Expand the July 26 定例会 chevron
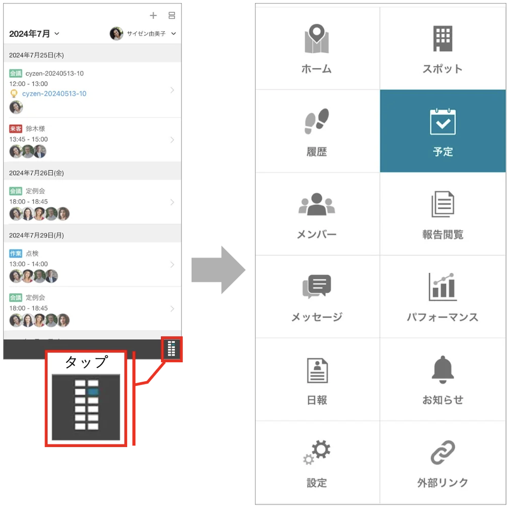This screenshot has height=511, width=512. point(172,202)
